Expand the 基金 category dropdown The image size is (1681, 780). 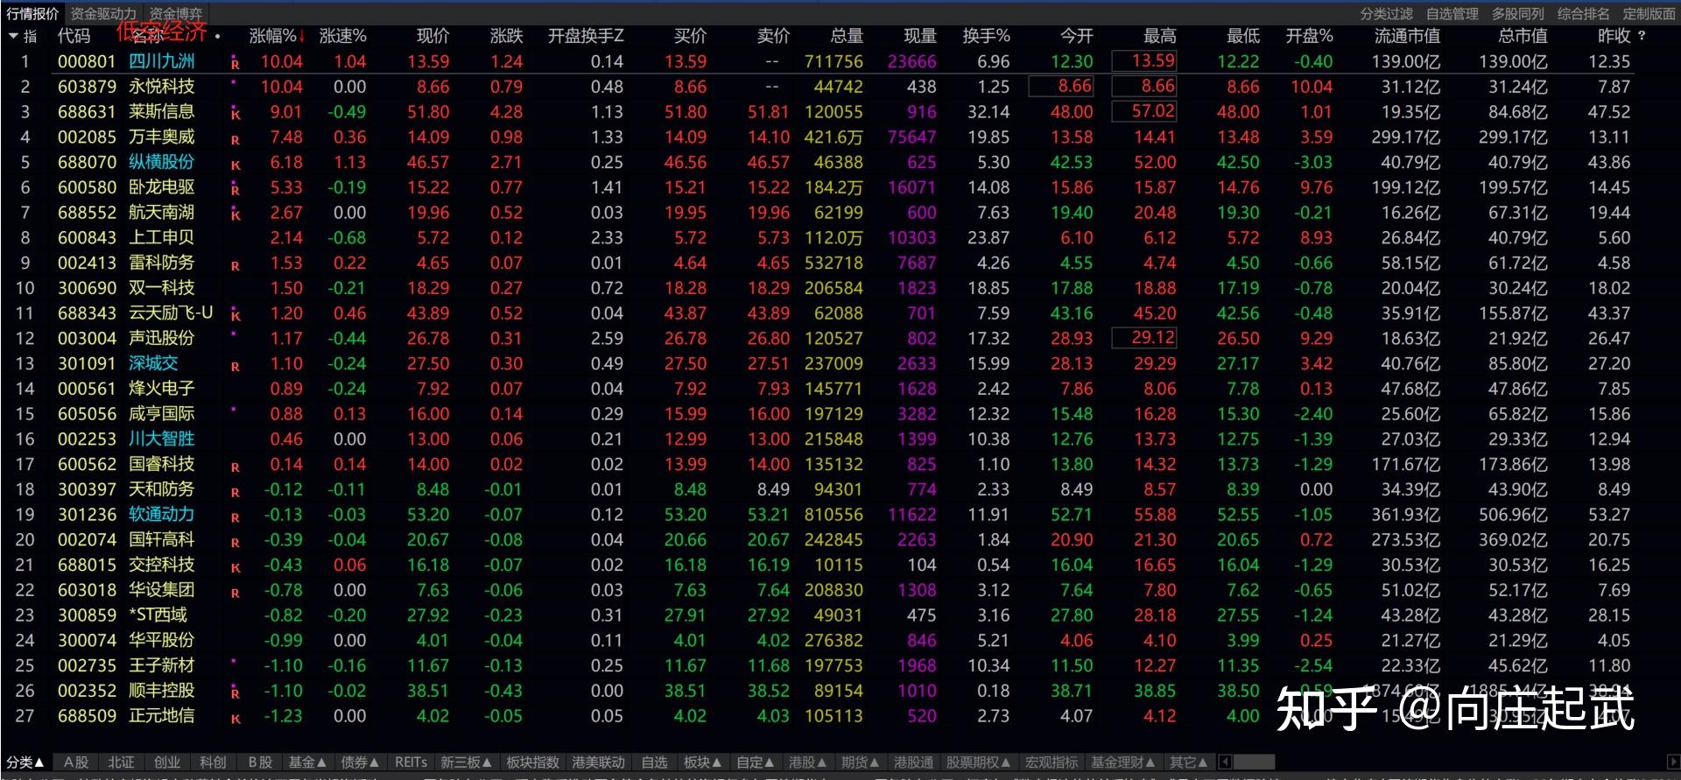tap(307, 762)
